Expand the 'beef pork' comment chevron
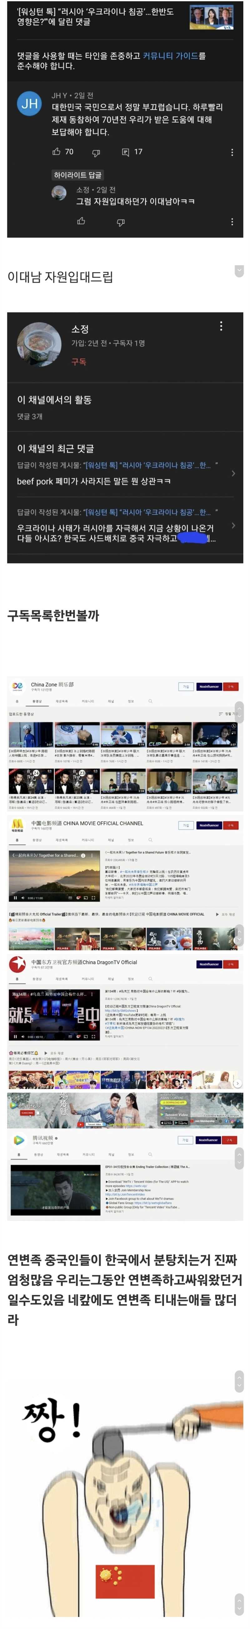 pos(233,473)
